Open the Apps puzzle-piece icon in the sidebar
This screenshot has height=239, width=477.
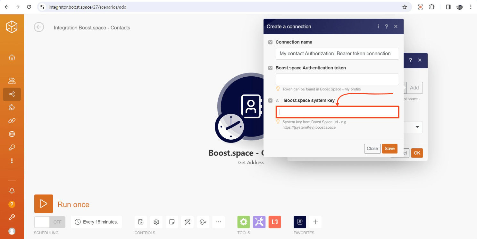point(12,107)
